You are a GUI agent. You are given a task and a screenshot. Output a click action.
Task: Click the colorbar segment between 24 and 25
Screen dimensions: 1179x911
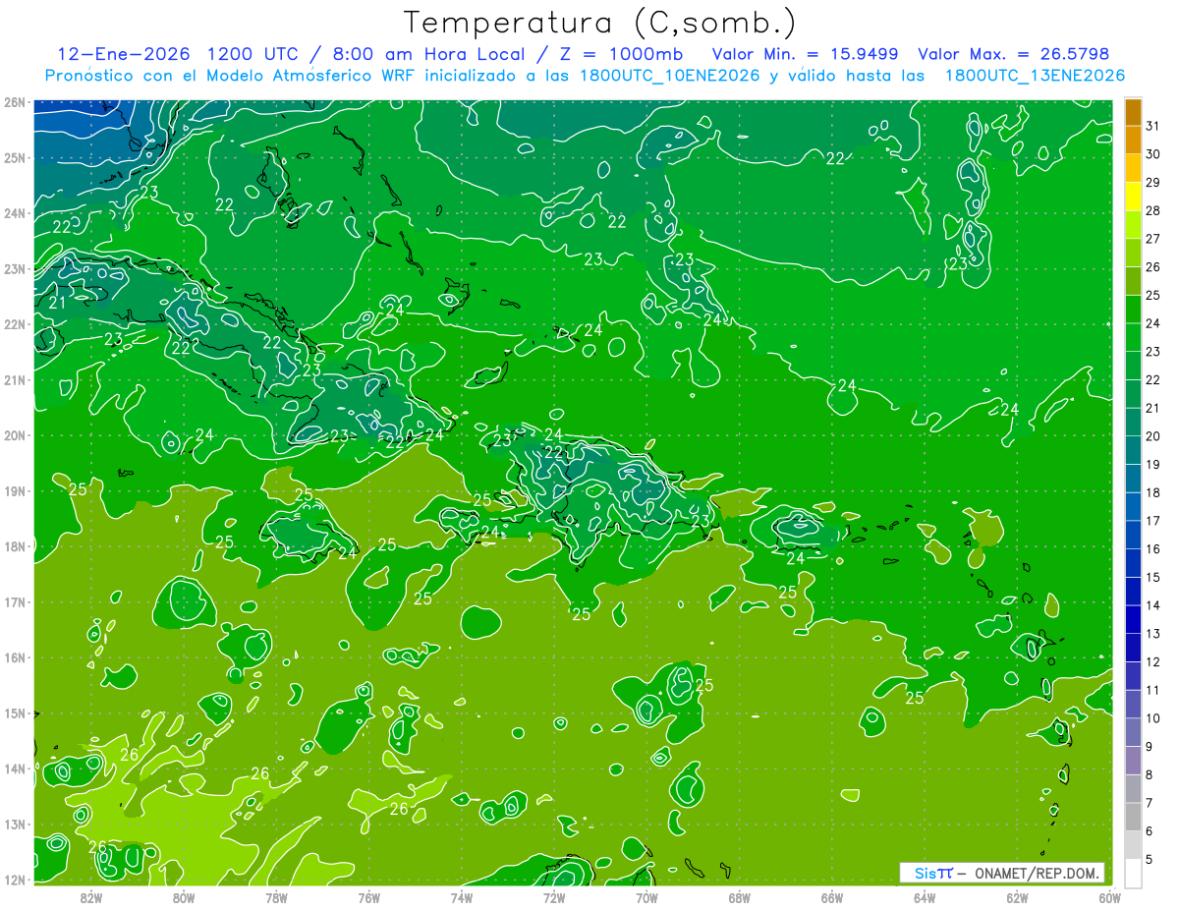click(1133, 309)
